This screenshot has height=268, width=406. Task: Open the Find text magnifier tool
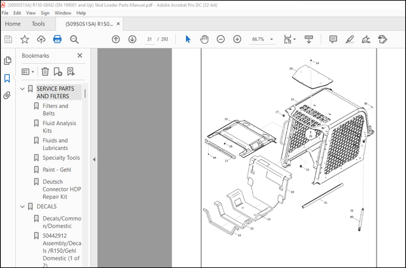74,39
